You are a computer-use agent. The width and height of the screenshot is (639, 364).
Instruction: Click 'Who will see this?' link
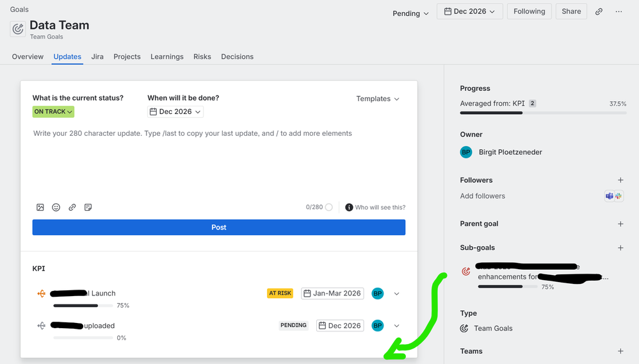click(x=380, y=207)
